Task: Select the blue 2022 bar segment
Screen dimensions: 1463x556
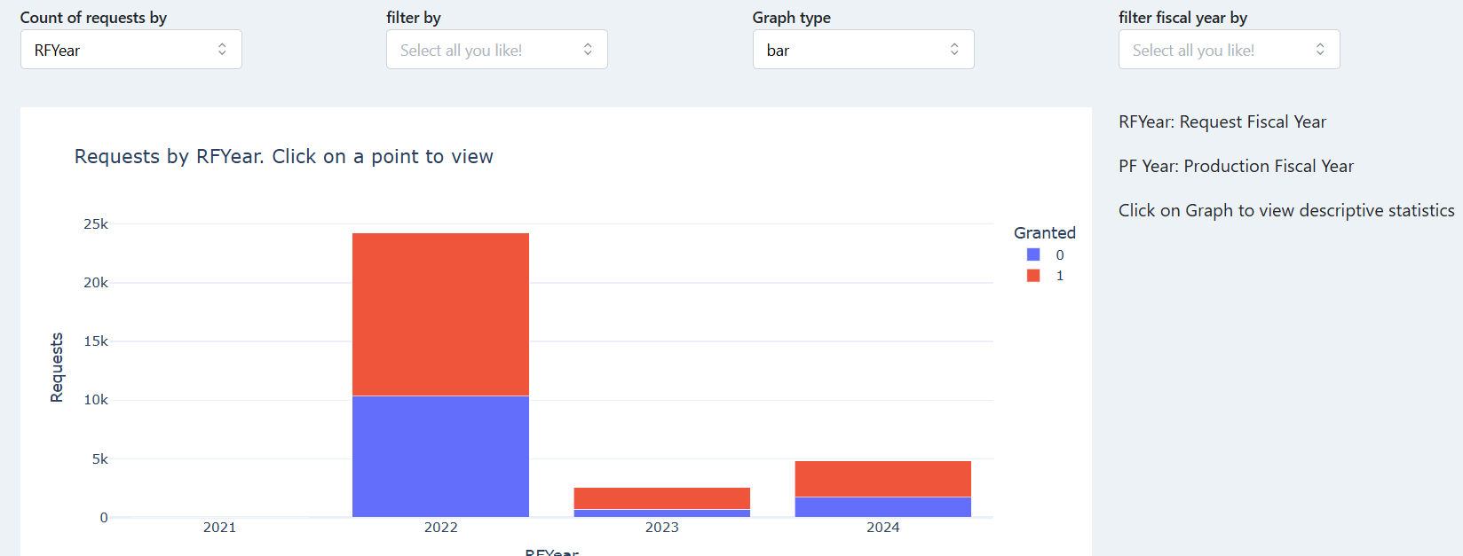Action: 440,456
